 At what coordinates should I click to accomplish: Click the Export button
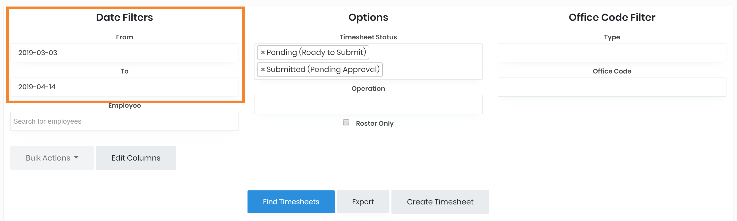pyautogui.click(x=363, y=202)
